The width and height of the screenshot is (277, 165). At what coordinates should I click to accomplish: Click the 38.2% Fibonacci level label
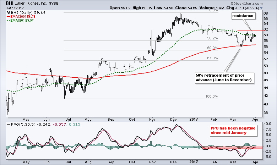pyautogui.click(x=212, y=38)
